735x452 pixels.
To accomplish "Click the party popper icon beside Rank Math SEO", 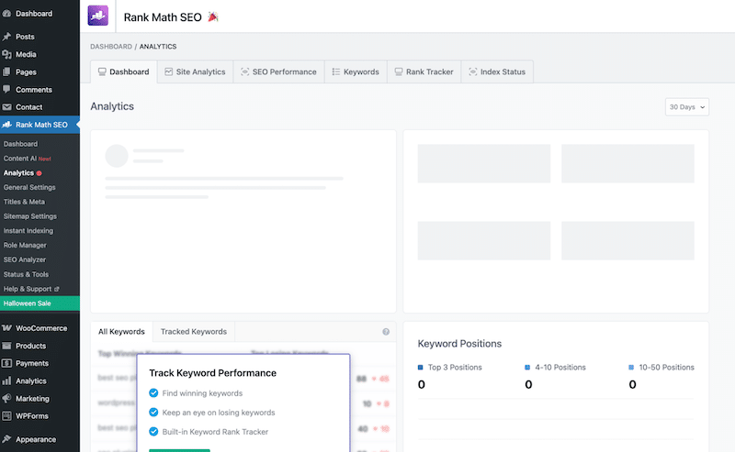I will pos(213,17).
